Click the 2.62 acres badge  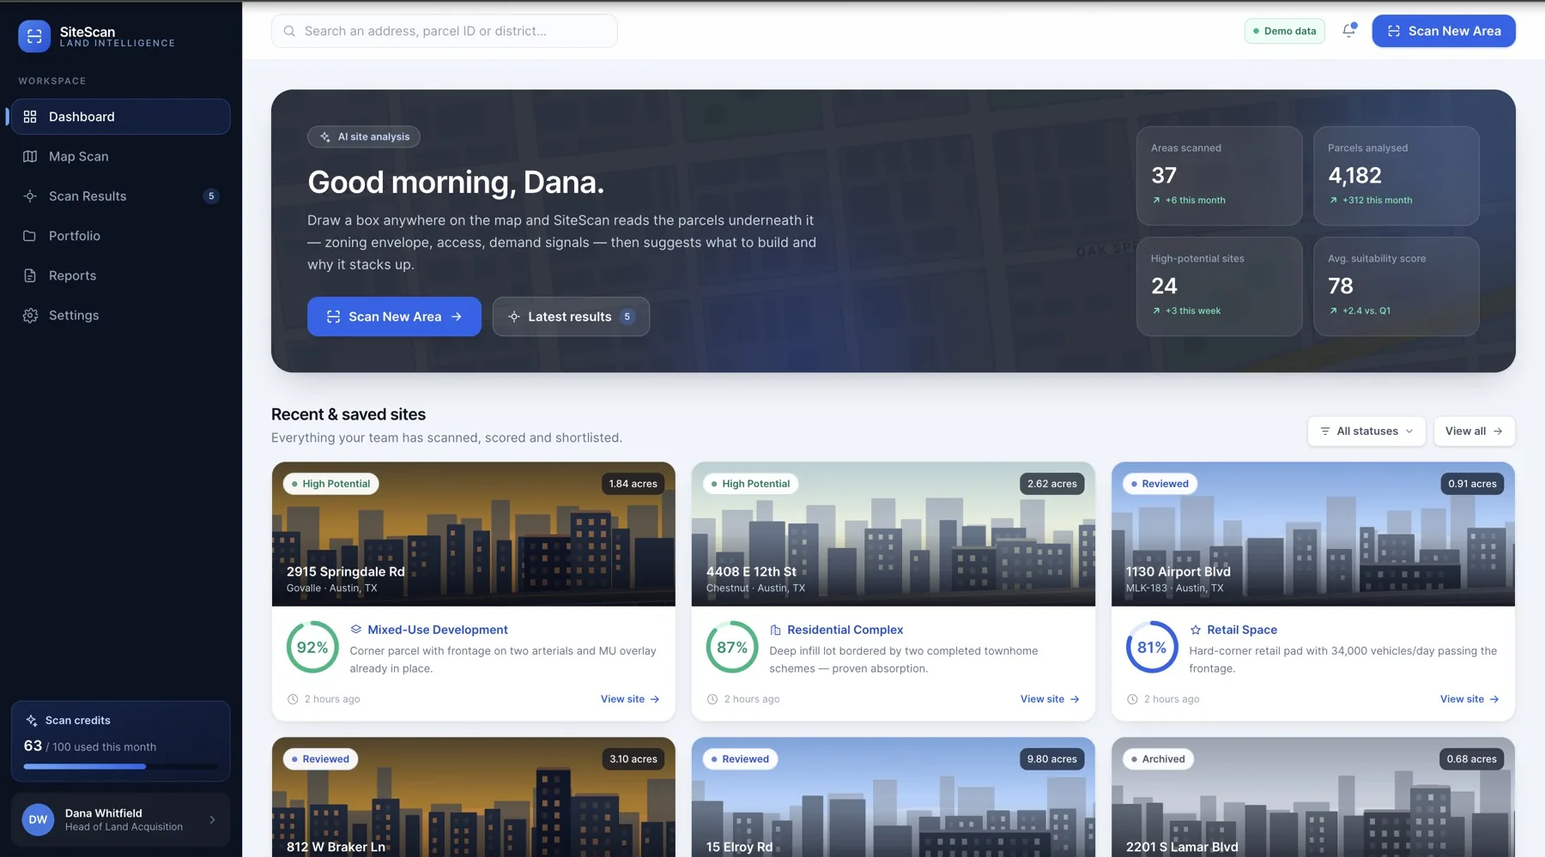[x=1052, y=484]
